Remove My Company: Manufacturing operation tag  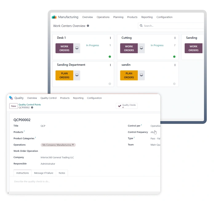click(x=73, y=144)
